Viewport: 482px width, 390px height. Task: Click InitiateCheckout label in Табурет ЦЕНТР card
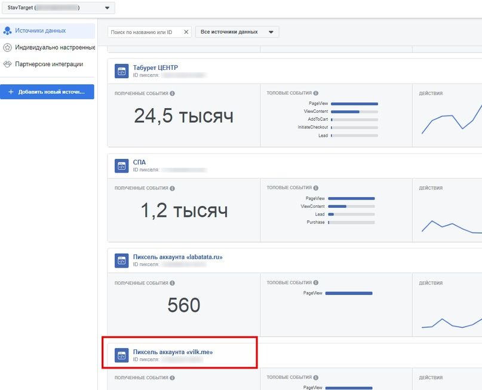coord(312,127)
